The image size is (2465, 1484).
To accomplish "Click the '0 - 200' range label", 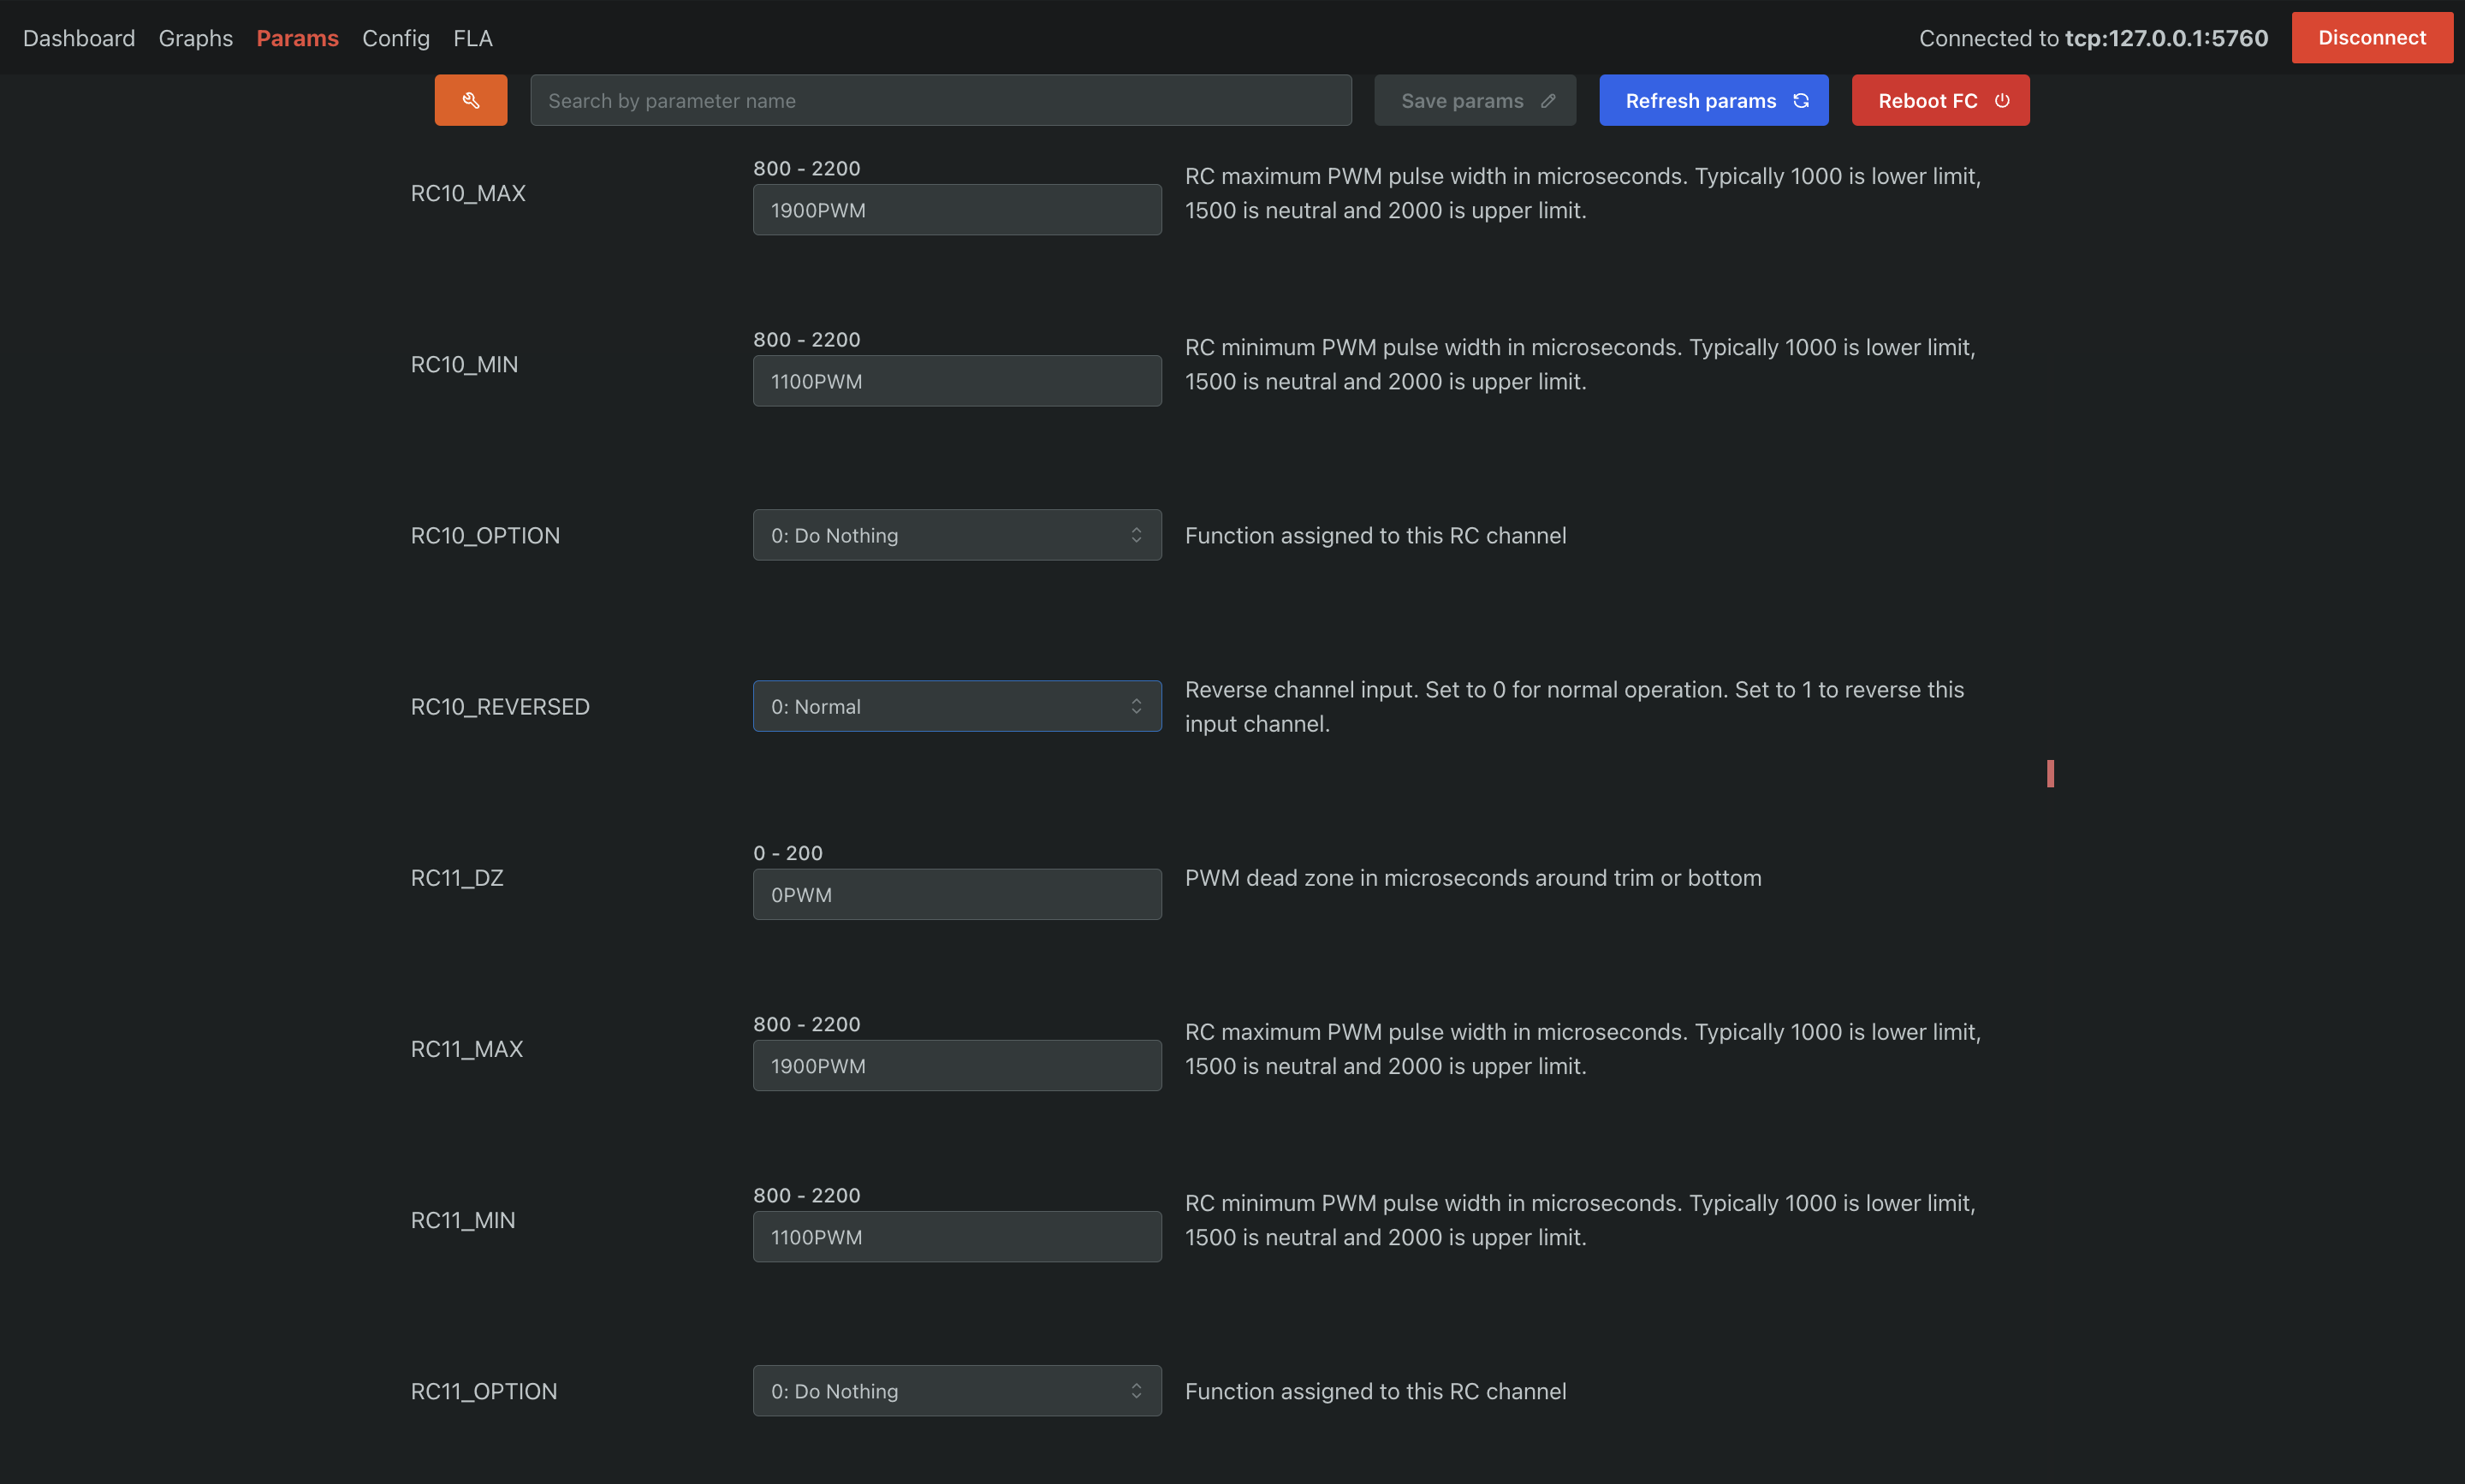I will (x=788, y=853).
